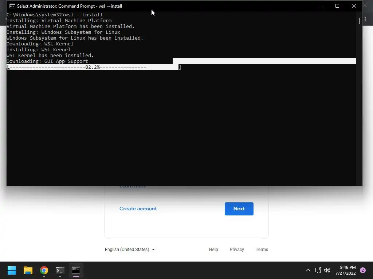Switch to Google Chrome on the taskbar

tap(44, 270)
